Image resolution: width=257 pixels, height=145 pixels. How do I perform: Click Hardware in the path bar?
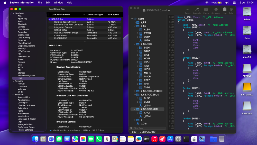point(75,130)
